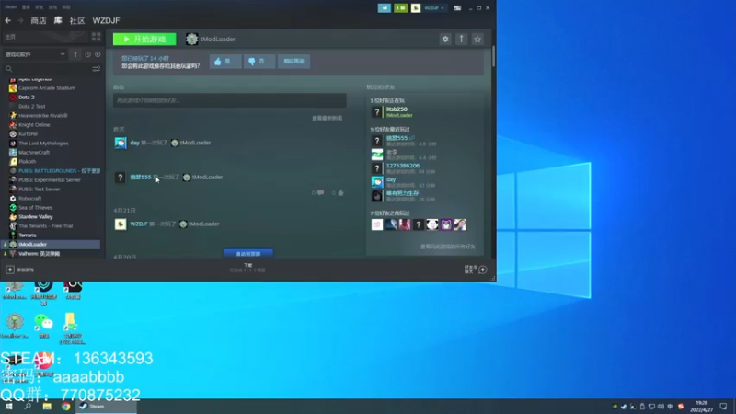Viewport: 736px width, 414px height.
Task: Toggle the recent activity clock filter
Action: pyautogui.click(x=87, y=54)
